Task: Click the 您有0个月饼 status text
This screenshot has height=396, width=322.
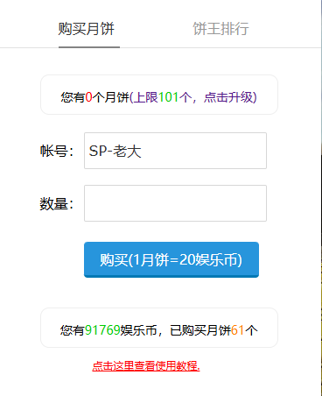Action: point(94,97)
